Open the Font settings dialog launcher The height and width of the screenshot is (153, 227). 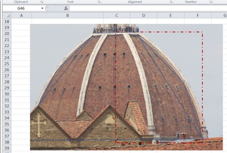point(99,2)
